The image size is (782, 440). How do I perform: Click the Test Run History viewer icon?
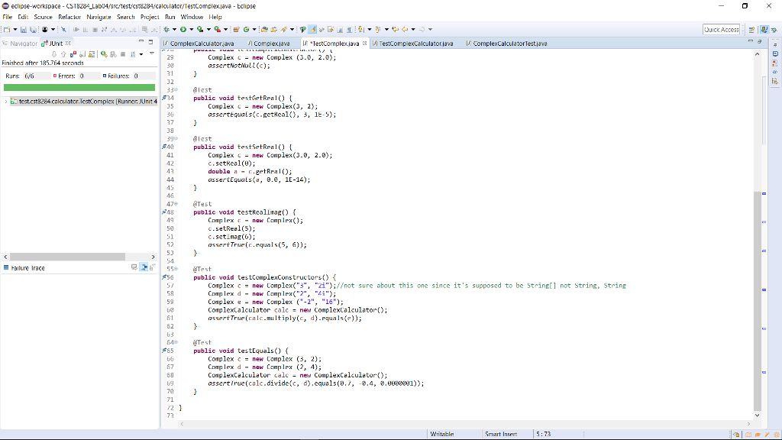click(133, 53)
